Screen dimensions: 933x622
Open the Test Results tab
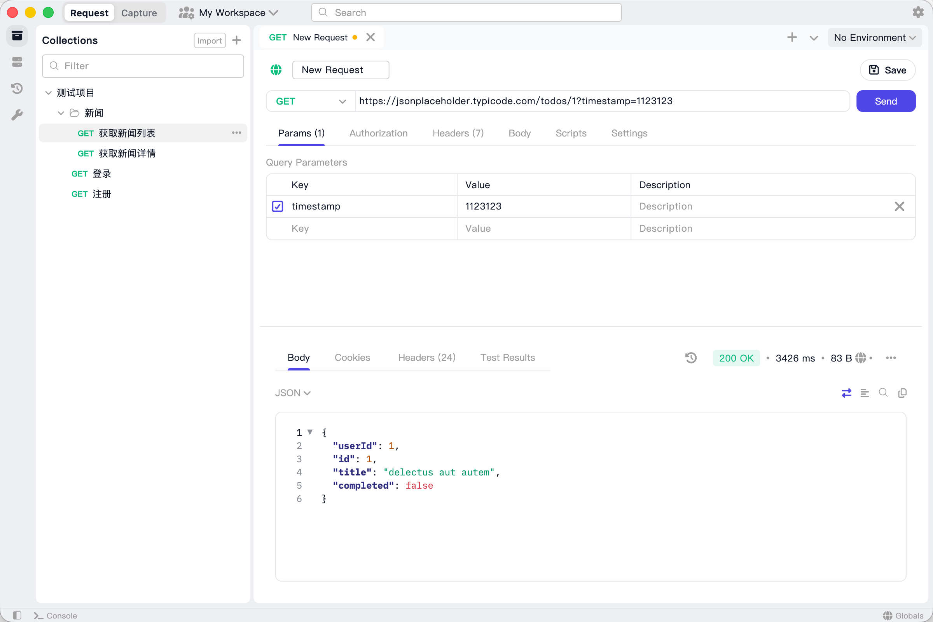tap(508, 358)
